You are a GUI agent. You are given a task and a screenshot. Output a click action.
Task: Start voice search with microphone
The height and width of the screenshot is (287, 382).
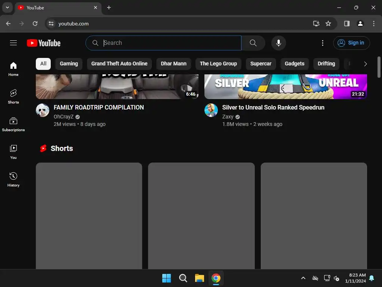click(278, 43)
